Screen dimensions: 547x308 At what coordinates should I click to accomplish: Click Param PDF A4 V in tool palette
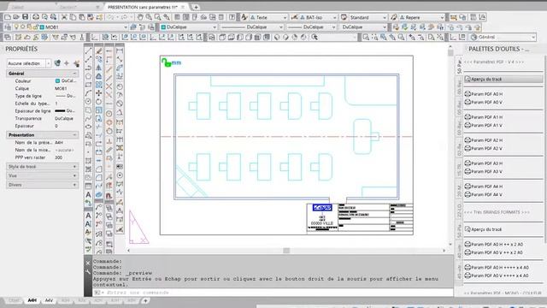(x=484, y=194)
